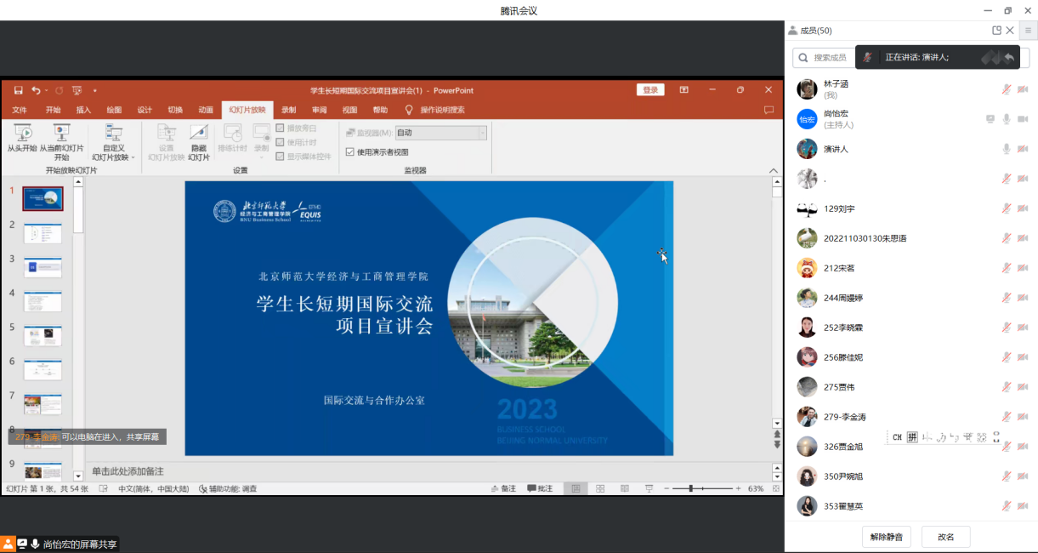
Task: Toggle the 使用演示者视图 checkbox
Action: pyautogui.click(x=350, y=152)
